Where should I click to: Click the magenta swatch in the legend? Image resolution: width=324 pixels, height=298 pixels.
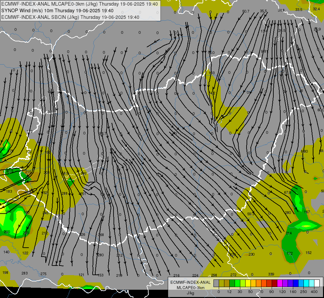[x=280, y=283]
